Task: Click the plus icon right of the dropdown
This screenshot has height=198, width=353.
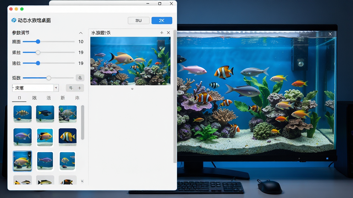Action: coord(80,88)
